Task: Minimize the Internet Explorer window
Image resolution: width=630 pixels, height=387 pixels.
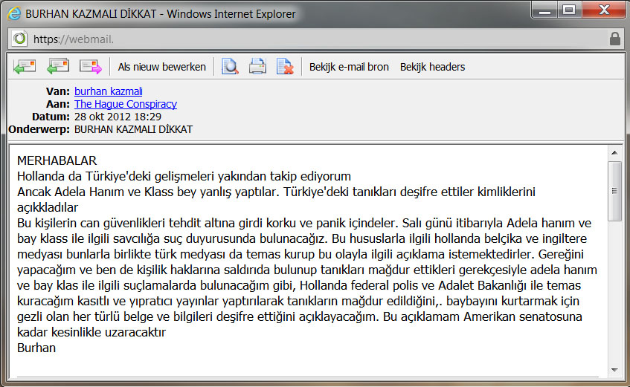Action: tap(544, 10)
